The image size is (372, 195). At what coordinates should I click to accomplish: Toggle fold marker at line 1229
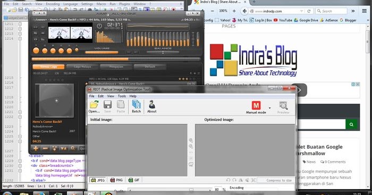[20, 161]
